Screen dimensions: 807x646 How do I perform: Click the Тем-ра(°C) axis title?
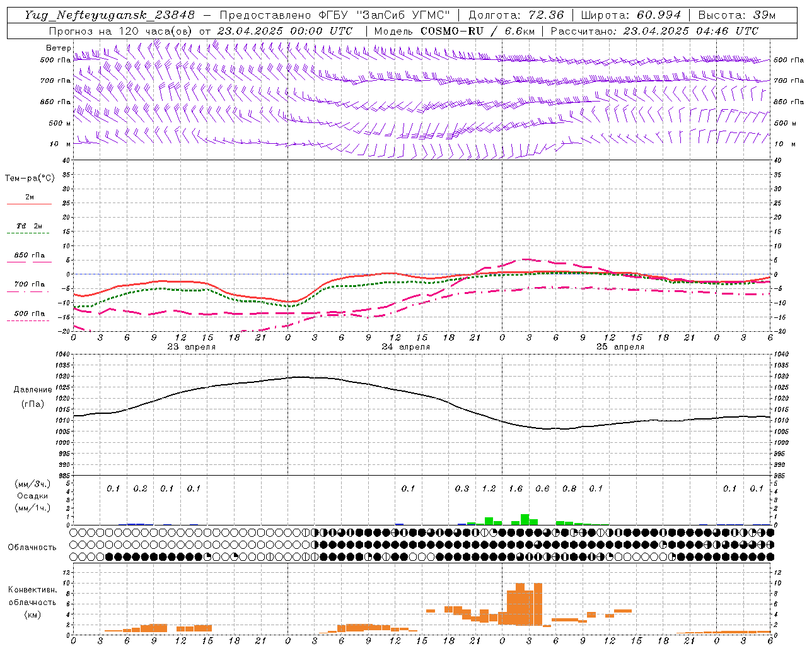[x=30, y=179]
